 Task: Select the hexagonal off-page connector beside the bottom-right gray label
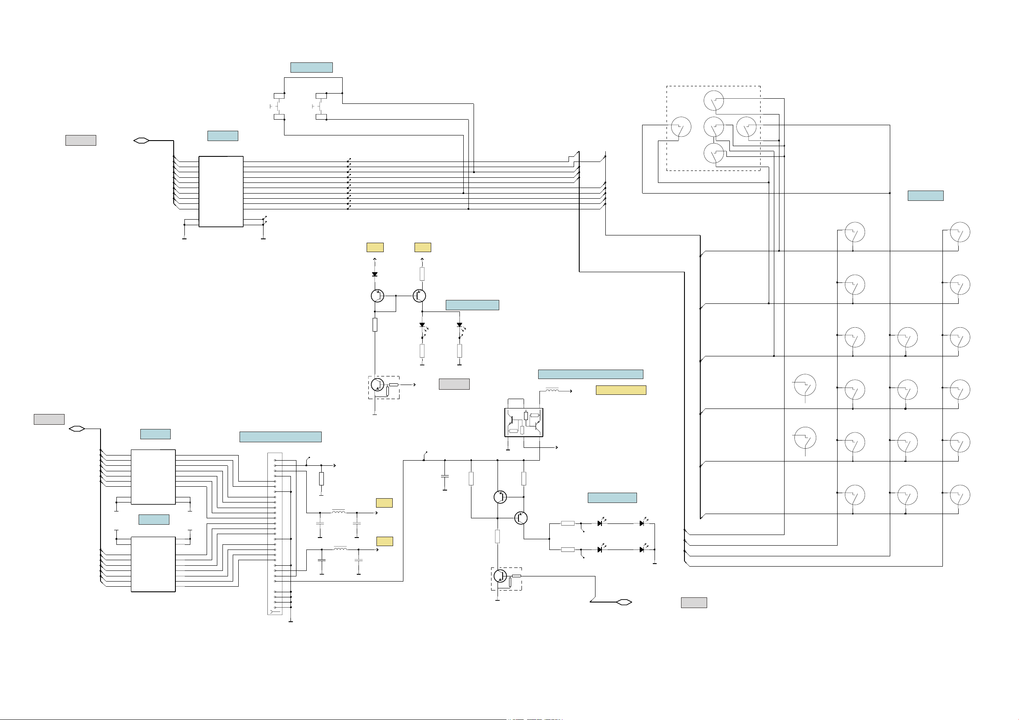(625, 602)
